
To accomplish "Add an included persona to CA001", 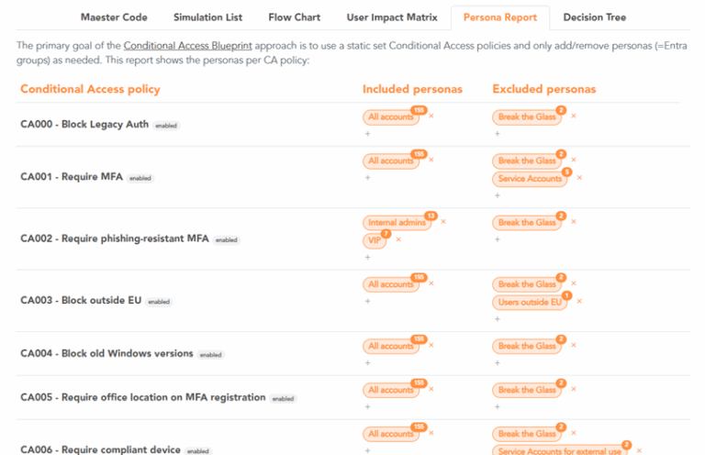I will (367, 178).
